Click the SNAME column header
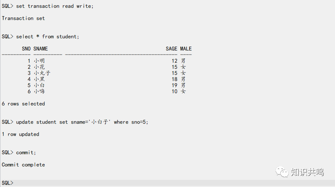Image resolution: width=335 pixels, height=187 pixels. (x=41, y=49)
